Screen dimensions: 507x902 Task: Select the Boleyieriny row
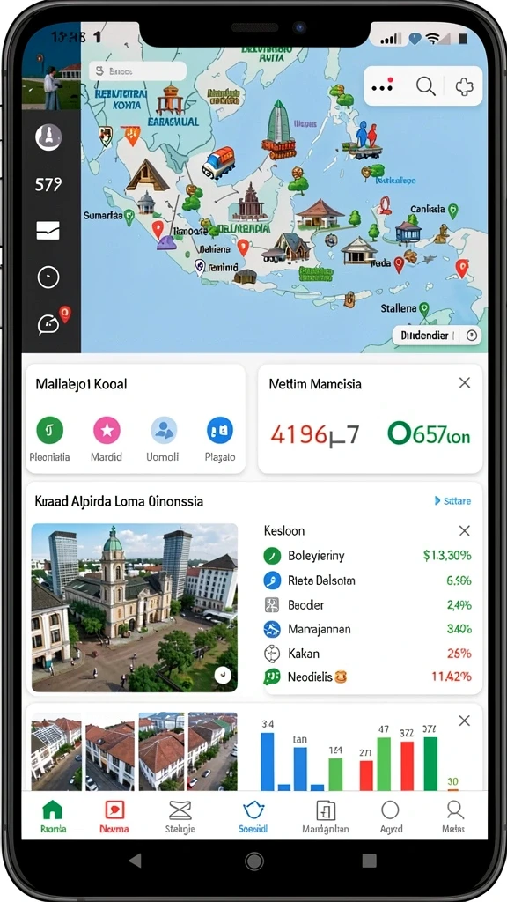[x=368, y=556]
